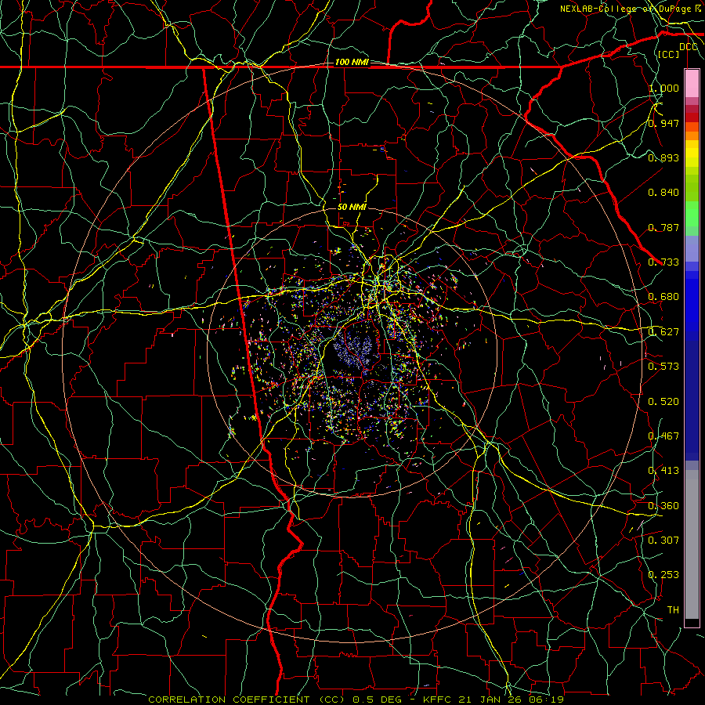Click the Correlation Coefficient caption at the bottom
Viewport: 705px width, 705px height.
356,700
